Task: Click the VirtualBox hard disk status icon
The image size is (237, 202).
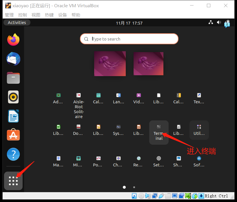Action: [134, 196]
